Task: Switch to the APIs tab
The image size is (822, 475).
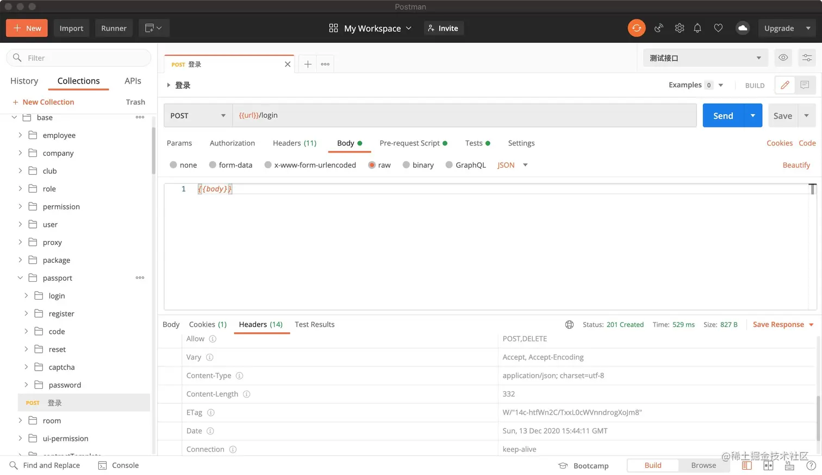Action: point(133,81)
